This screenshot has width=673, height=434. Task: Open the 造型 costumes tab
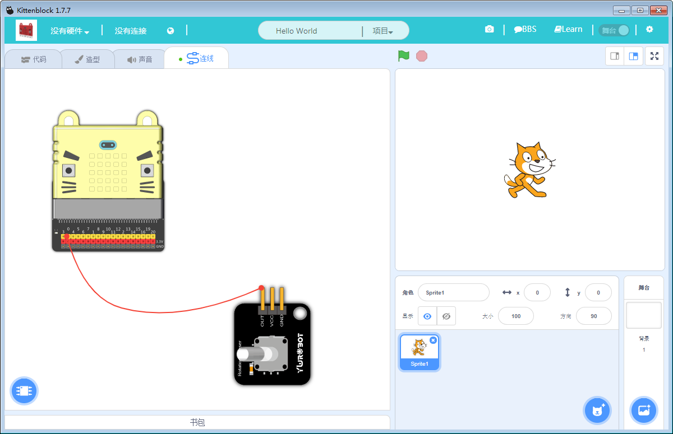tap(87, 59)
